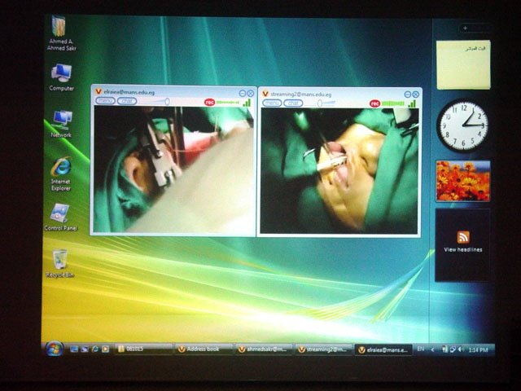
Task: Close the streaming2@mans.edu.eg window
Action: point(415,94)
